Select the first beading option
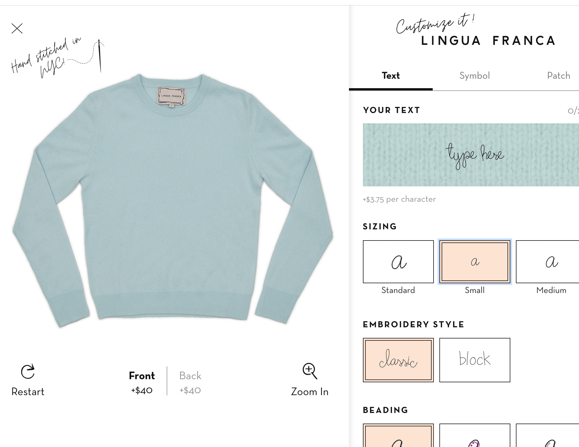Image resolution: width=579 pixels, height=447 pixels. tap(398, 435)
